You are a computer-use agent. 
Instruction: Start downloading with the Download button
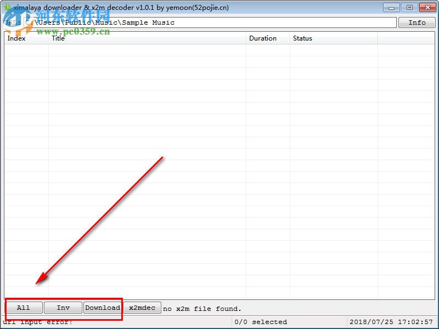pos(103,308)
